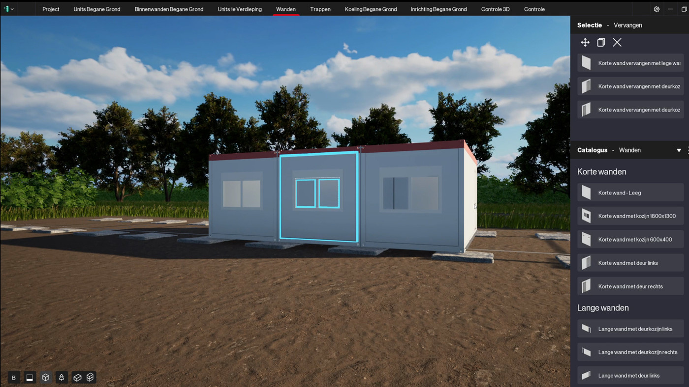The image size is (689, 387).
Task: Pick 'Lange wand met deur links'
Action: click(x=630, y=376)
